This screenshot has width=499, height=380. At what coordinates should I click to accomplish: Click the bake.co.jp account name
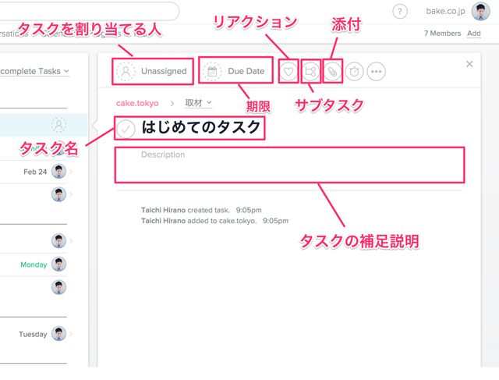click(x=445, y=11)
